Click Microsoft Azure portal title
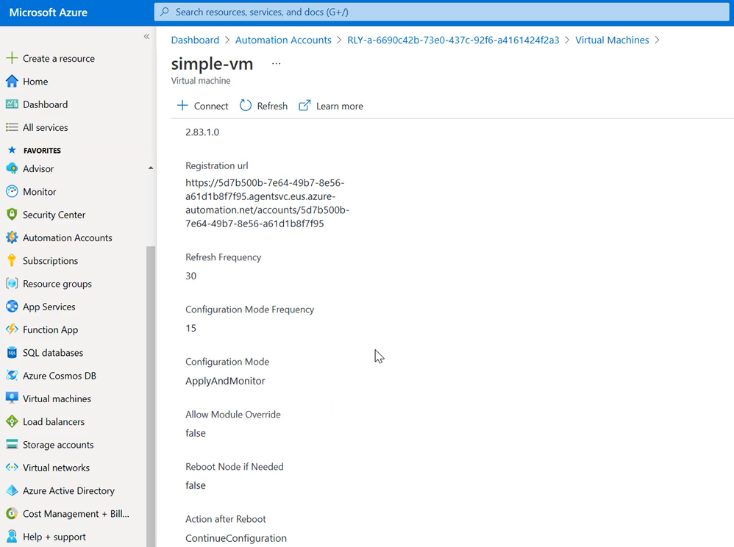This screenshot has width=734, height=547. pyautogui.click(x=49, y=12)
